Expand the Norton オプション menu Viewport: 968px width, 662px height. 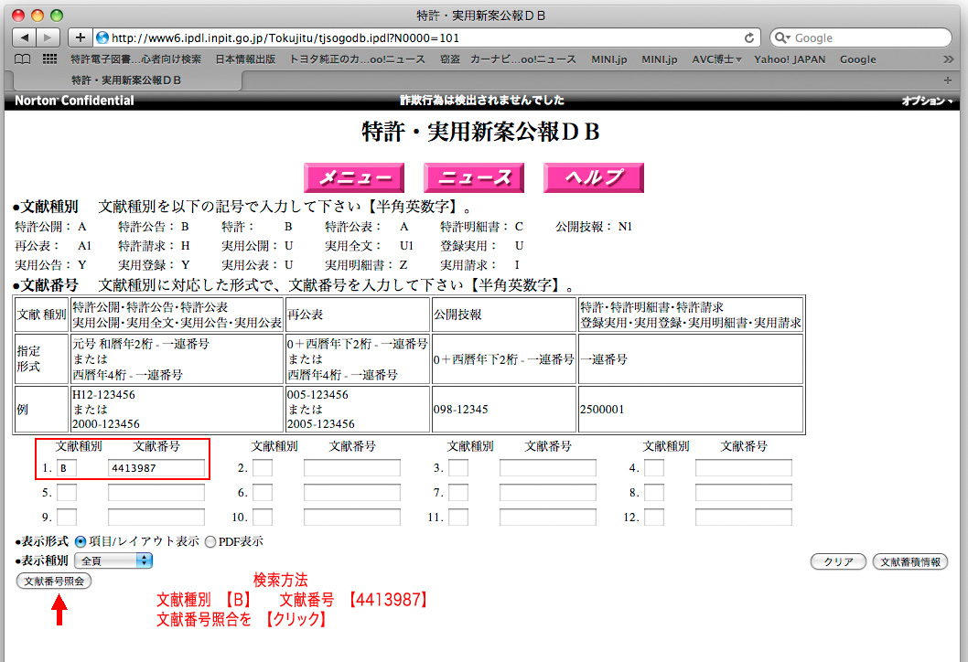[927, 101]
